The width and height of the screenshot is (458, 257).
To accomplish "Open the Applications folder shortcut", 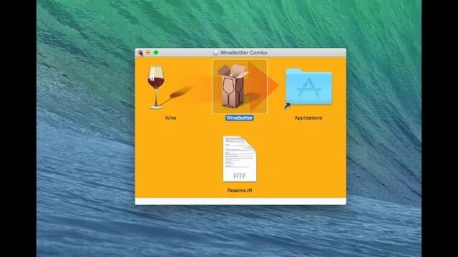I will [308, 87].
